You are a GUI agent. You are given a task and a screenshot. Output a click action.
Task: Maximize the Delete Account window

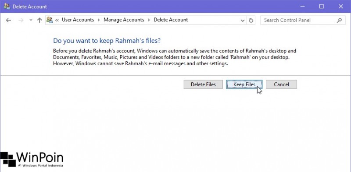click(322, 6)
